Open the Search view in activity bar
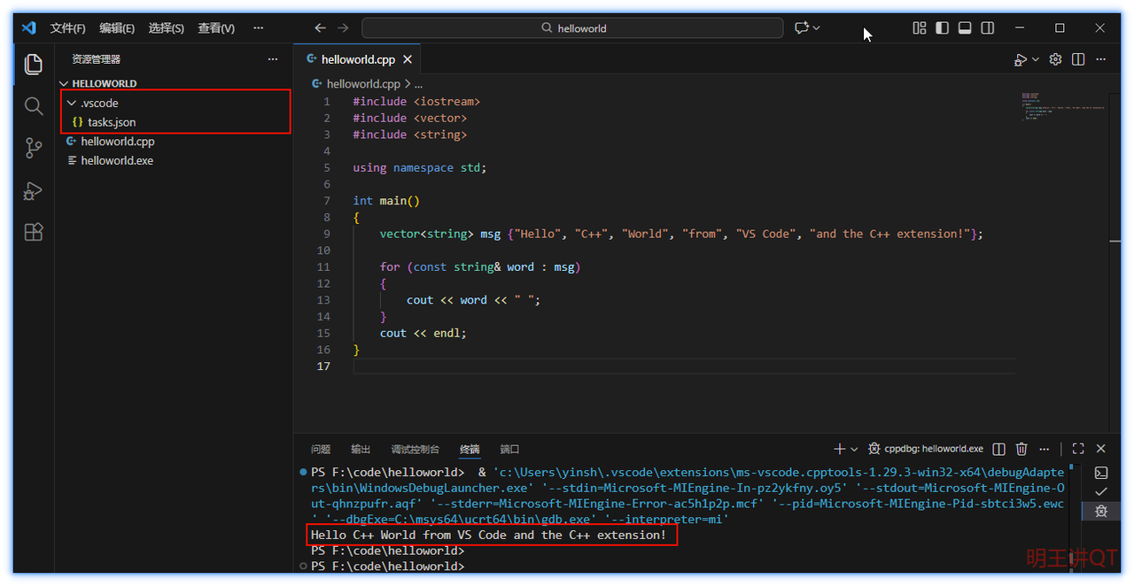The image size is (1134, 586). tap(34, 106)
